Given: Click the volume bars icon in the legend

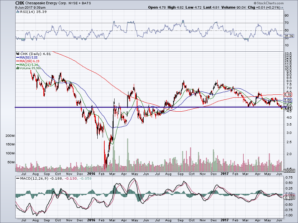Looking at the screenshot, I should tap(18, 68).
